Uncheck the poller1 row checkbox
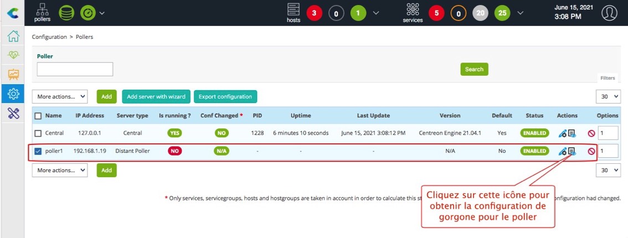The width and height of the screenshot is (628, 238). tap(38, 151)
